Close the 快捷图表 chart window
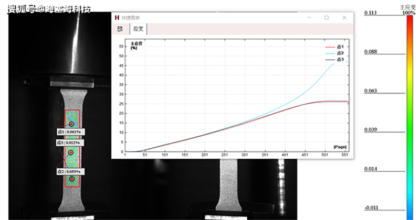This screenshot has width=420, height=220. click(344, 18)
